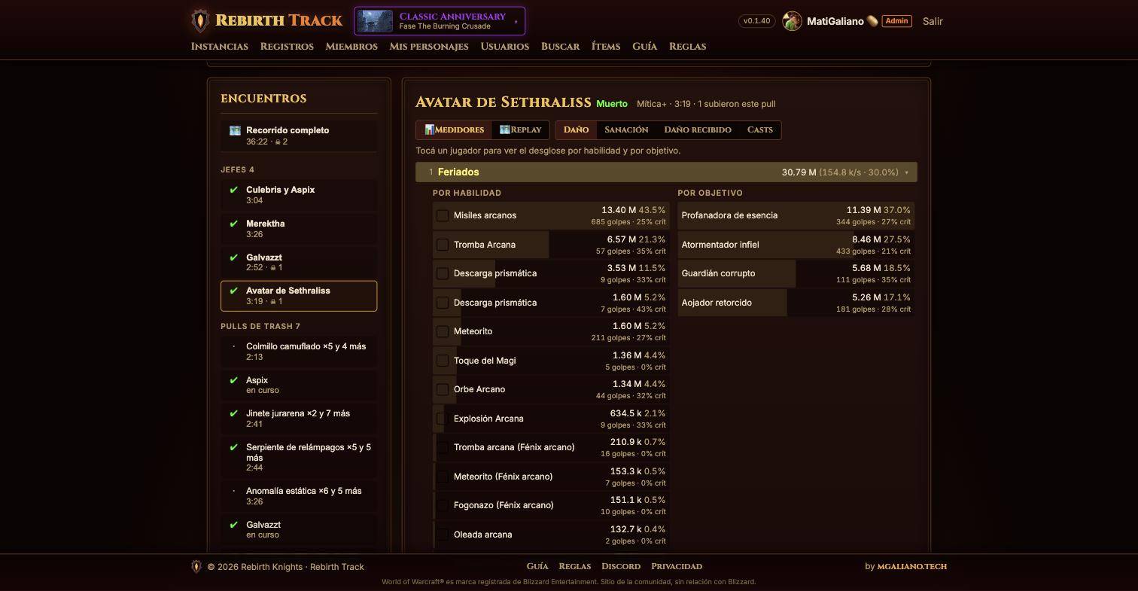Click the skull icon under Recorrido completo
Screen dimensions: 1138x591
278,142
